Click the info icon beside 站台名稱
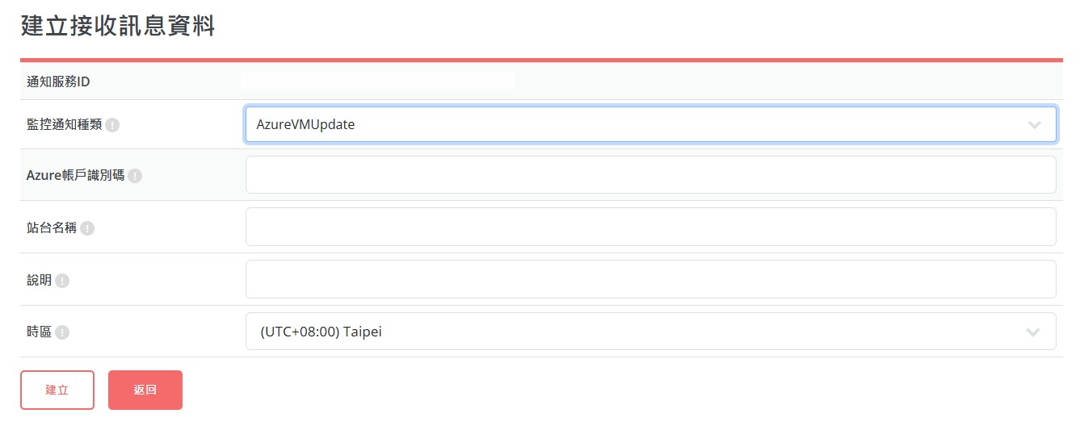The image size is (1080, 430). click(87, 228)
